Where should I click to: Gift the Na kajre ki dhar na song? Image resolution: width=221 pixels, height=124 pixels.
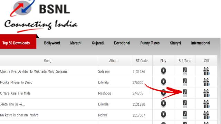coord(206,115)
